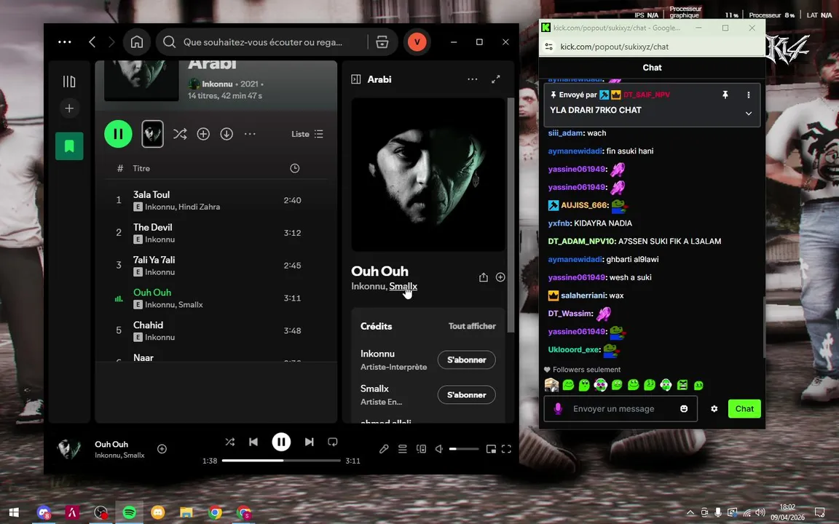This screenshot has height=524, width=839.
Task: Click the Inkonnu artist link in album header
Action: 217,84
